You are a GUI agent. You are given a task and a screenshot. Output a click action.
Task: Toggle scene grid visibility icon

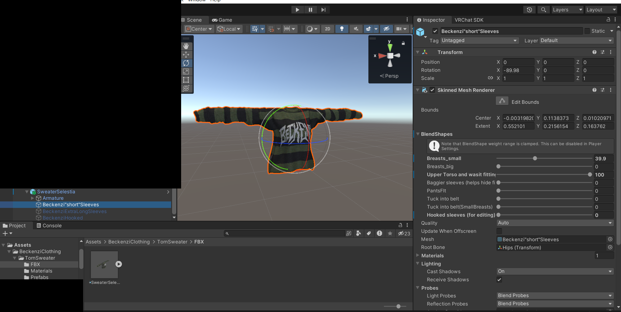[255, 29]
